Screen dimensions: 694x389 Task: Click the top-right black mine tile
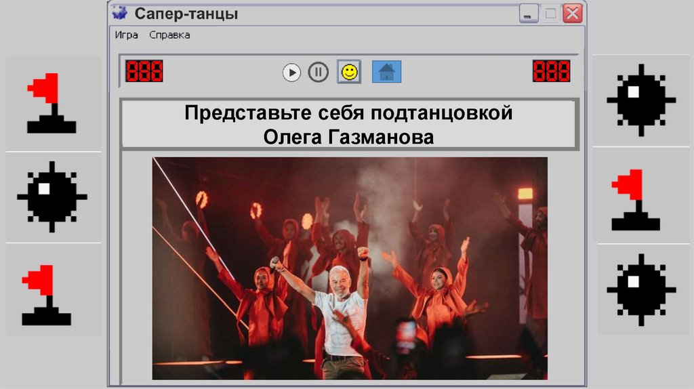coord(641,100)
